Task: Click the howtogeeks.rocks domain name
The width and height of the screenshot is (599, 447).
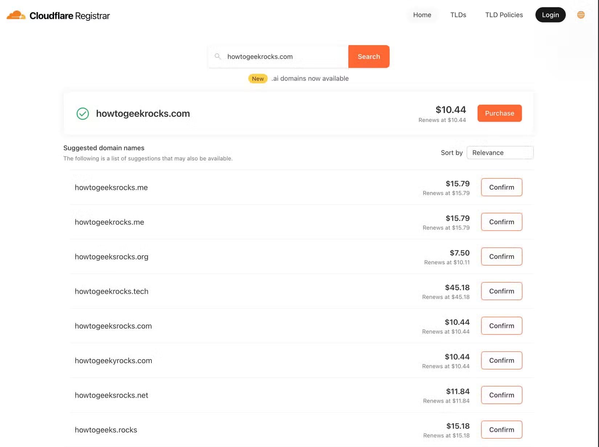Action: point(106,430)
